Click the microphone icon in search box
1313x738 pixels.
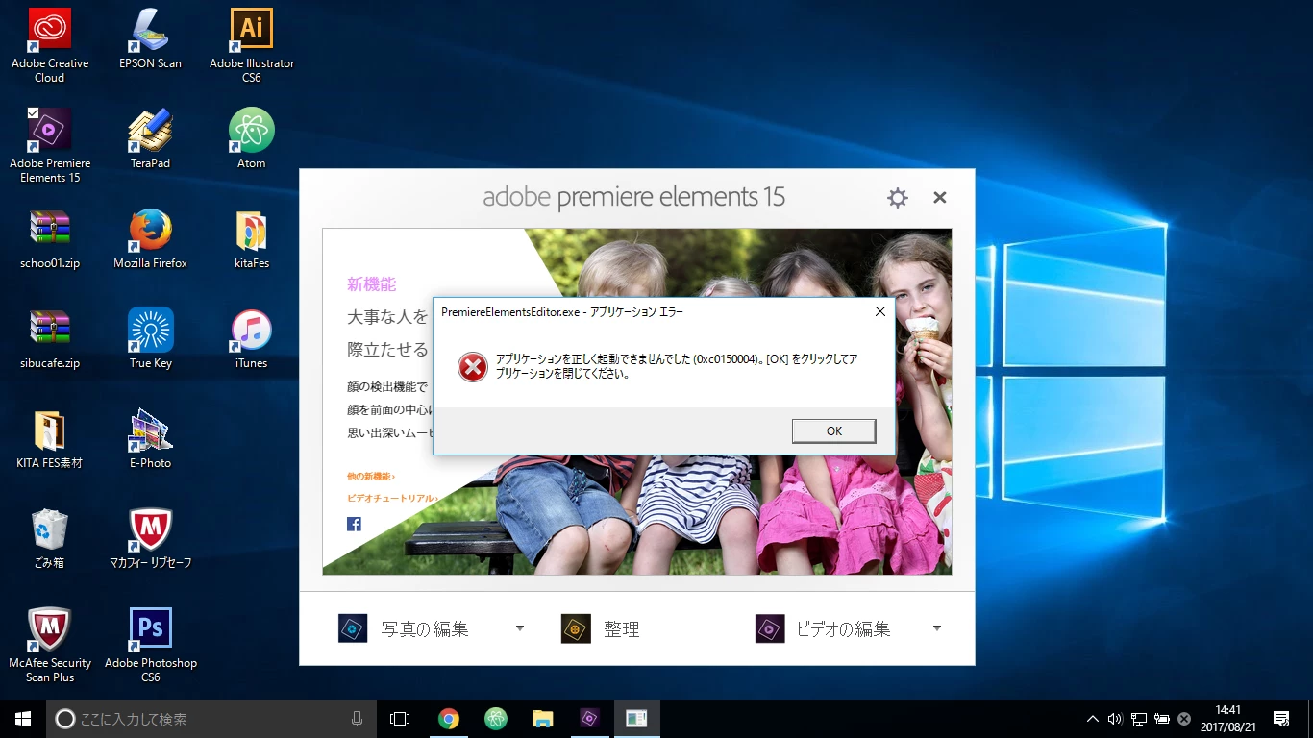tap(358, 719)
